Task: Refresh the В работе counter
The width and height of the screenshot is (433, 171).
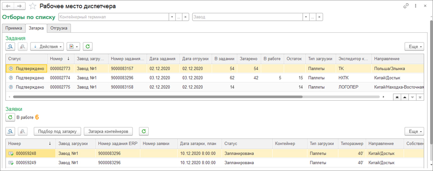Action: (x=10, y=117)
